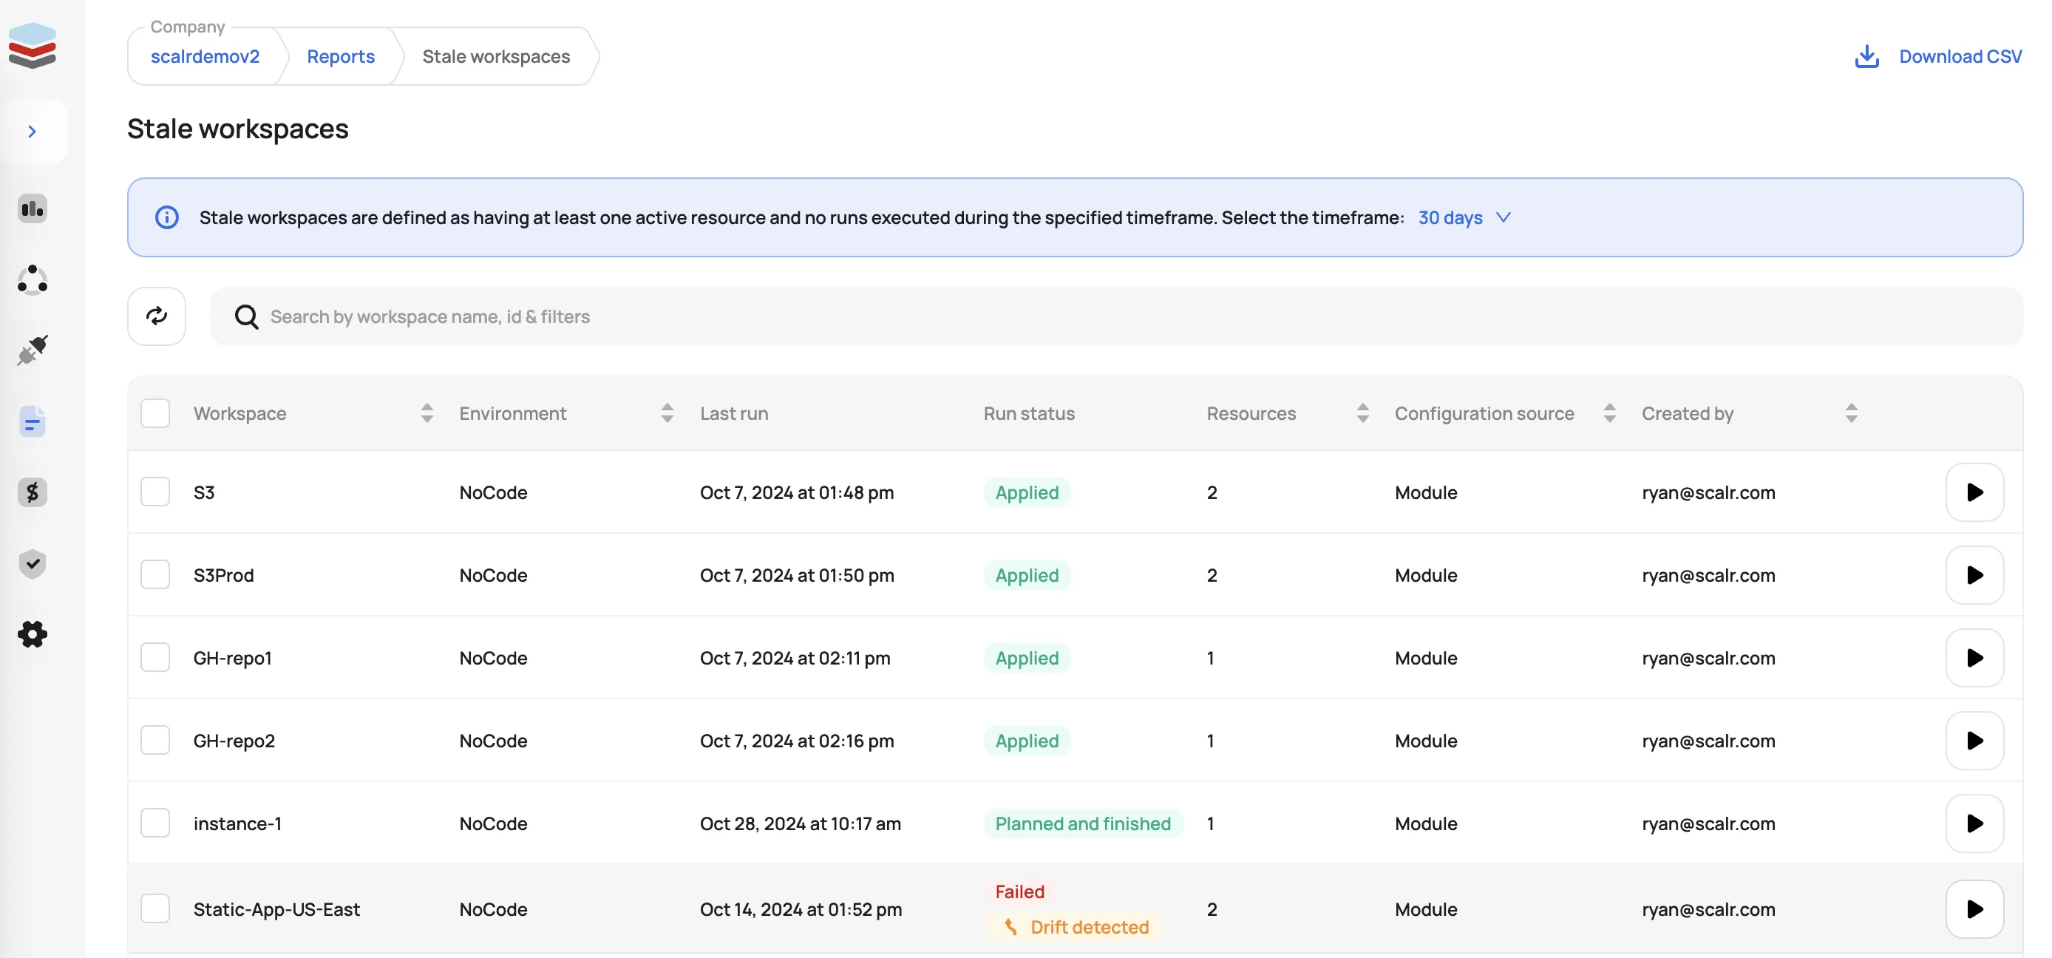Image resolution: width=2052 pixels, height=958 pixels.
Task: Select the S3 row checkbox
Action: point(155,492)
